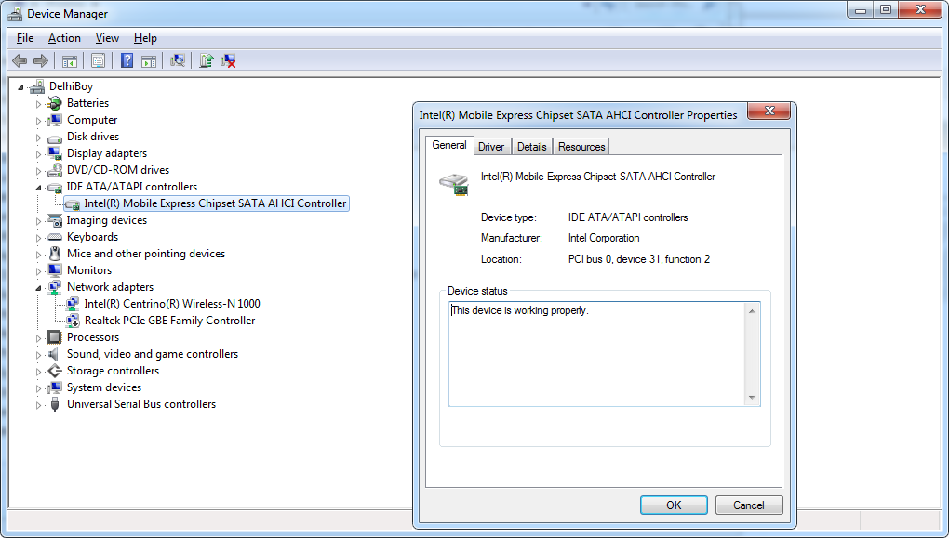
Task: Click the Realtek PCIe GBE adapter icon
Action: point(73,321)
